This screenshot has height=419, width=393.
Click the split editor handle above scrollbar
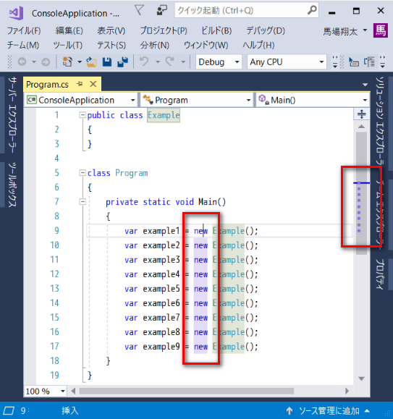pos(361,114)
